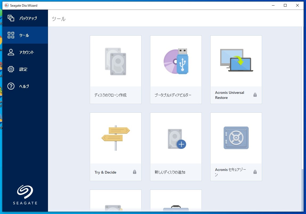Click the partially visible briefcase tool tile
This screenshot has height=214, width=306.
(x=176, y=201)
